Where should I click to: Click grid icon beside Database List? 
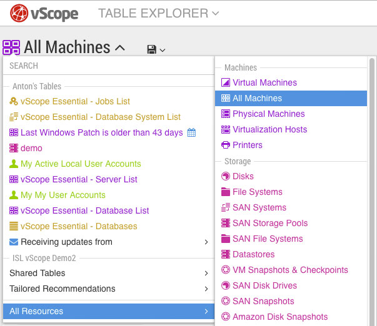click(14, 210)
